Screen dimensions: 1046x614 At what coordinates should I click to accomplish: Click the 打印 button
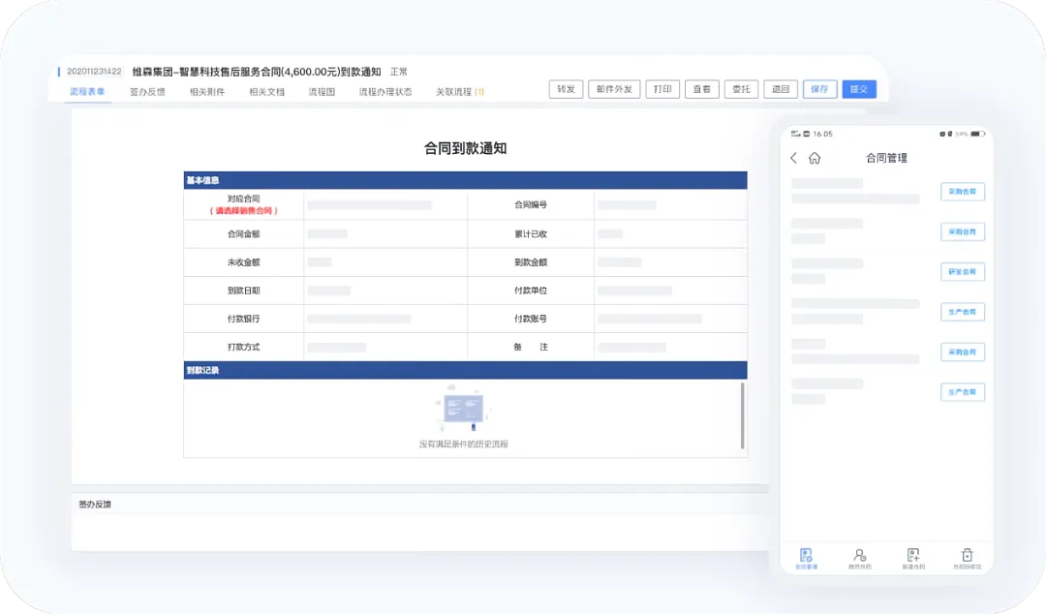click(x=662, y=89)
